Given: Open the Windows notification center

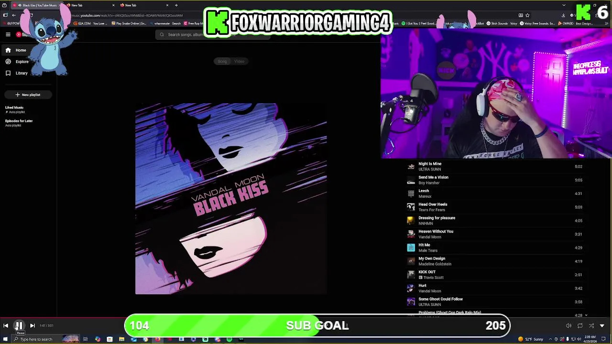Looking at the screenshot, I should [x=603, y=339].
